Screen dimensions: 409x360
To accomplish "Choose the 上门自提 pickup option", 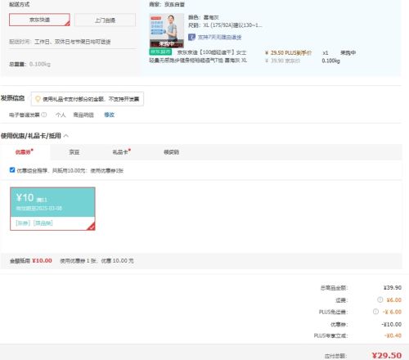I will click(105, 20).
